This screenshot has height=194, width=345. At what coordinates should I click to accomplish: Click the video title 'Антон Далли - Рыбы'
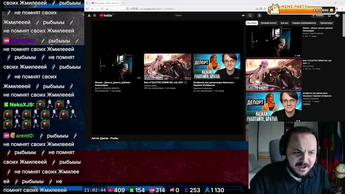pyautogui.click(x=105, y=138)
